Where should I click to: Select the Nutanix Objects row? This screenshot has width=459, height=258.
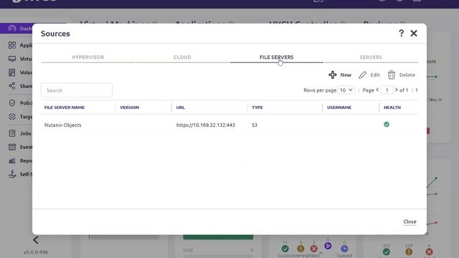(229, 125)
